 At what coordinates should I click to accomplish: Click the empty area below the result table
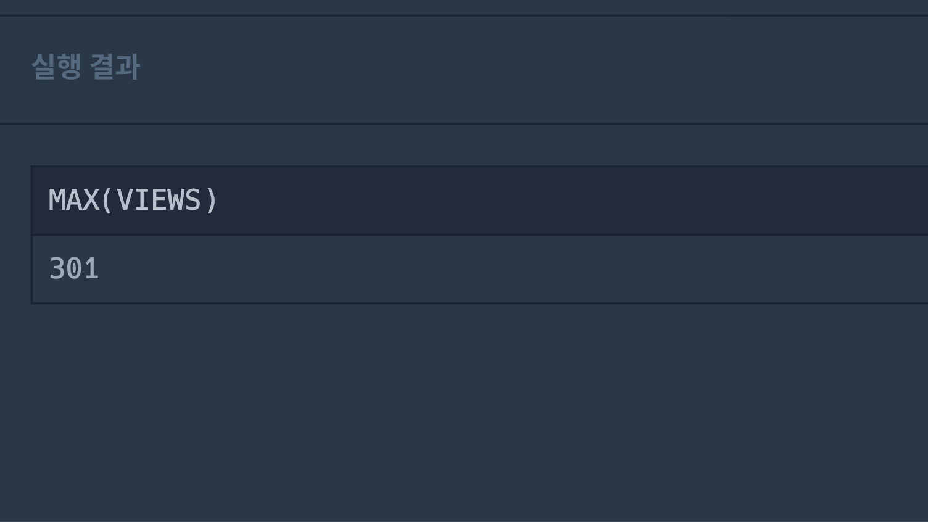tap(464, 412)
